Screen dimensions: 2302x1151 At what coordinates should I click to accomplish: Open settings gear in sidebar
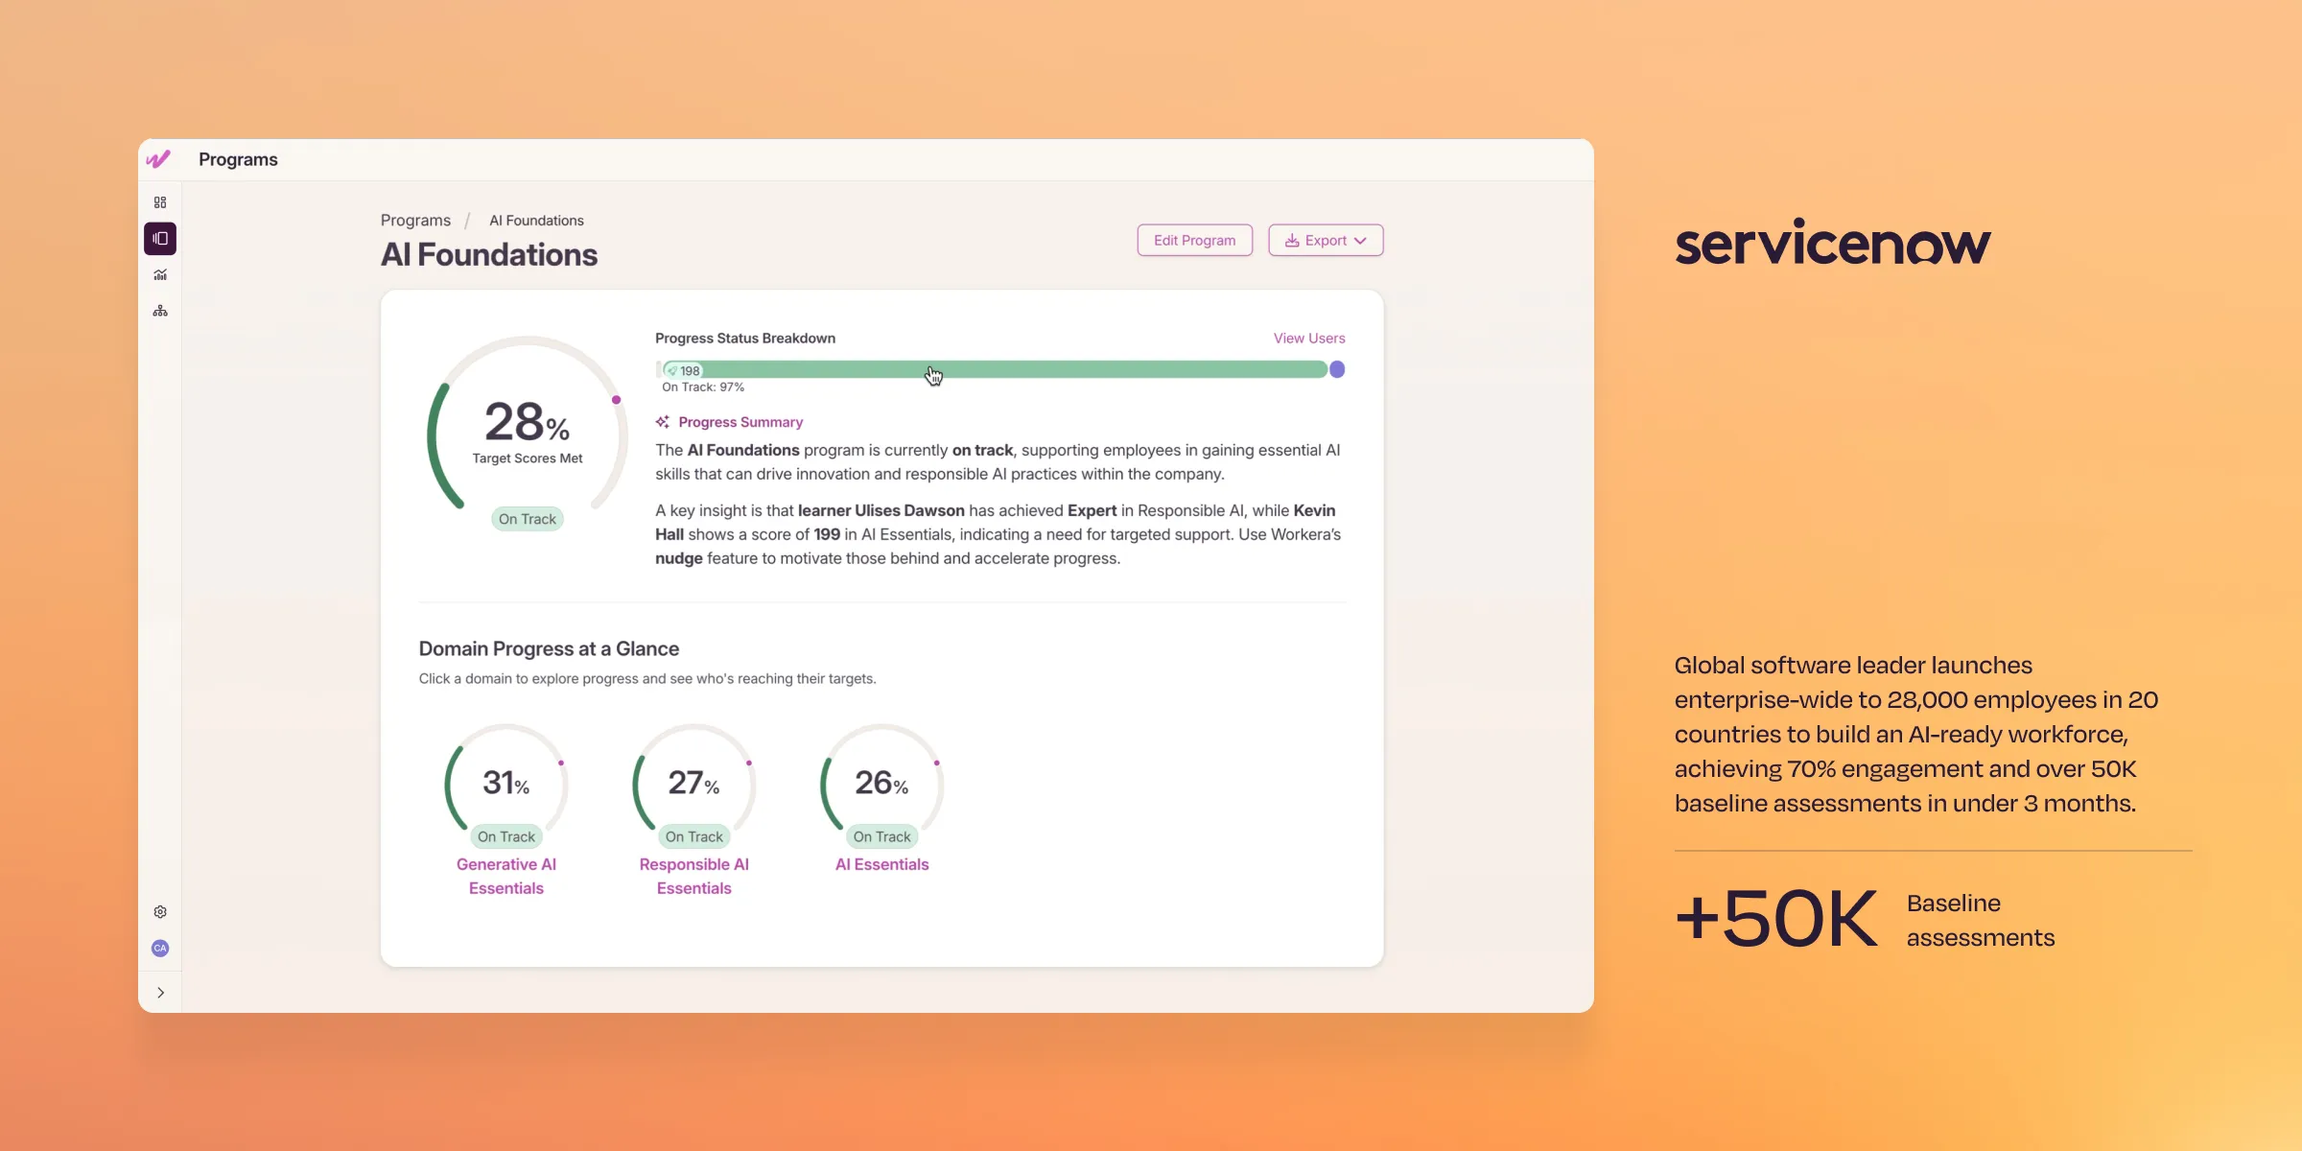[x=160, y=911]
